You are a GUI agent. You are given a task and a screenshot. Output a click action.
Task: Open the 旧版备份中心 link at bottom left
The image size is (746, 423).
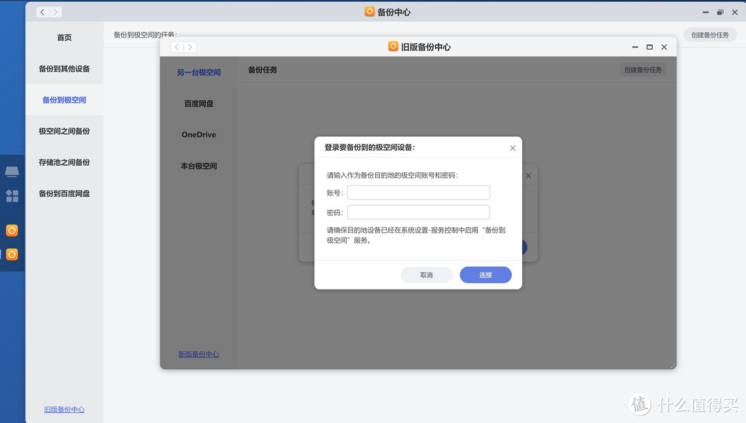(64, 409)
